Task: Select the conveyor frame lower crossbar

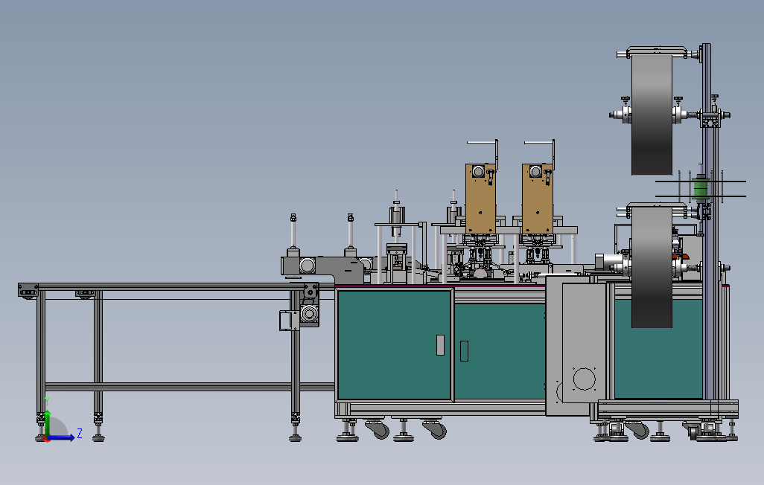Action: coord(190,387)
